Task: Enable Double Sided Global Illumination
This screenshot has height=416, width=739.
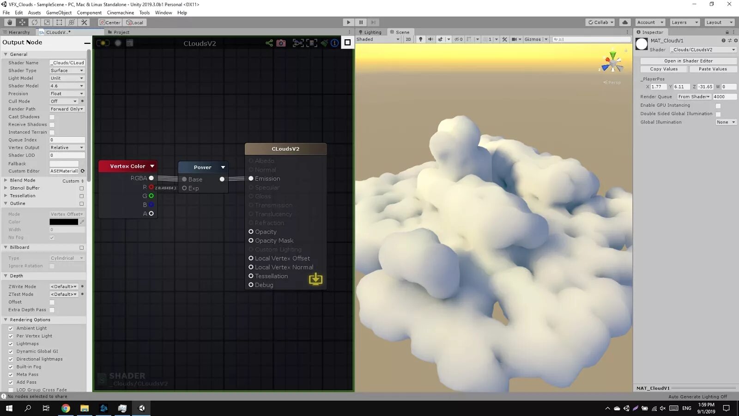Action: coord(718,114)
